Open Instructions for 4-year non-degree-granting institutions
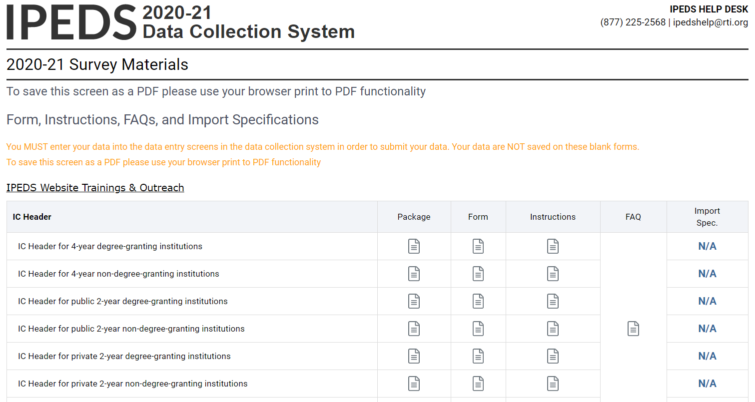Screen dimensions: 755x402 [x=553, y=274]
